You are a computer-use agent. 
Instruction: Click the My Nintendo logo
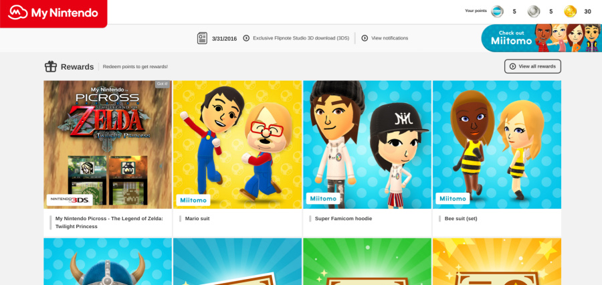[x=54, y=13]
